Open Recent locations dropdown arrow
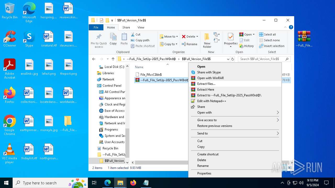This screenshot has height=188, width=335. click(108, 59)
